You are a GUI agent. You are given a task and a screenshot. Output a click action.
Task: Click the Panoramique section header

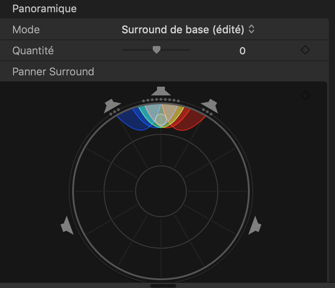point(45,9)
